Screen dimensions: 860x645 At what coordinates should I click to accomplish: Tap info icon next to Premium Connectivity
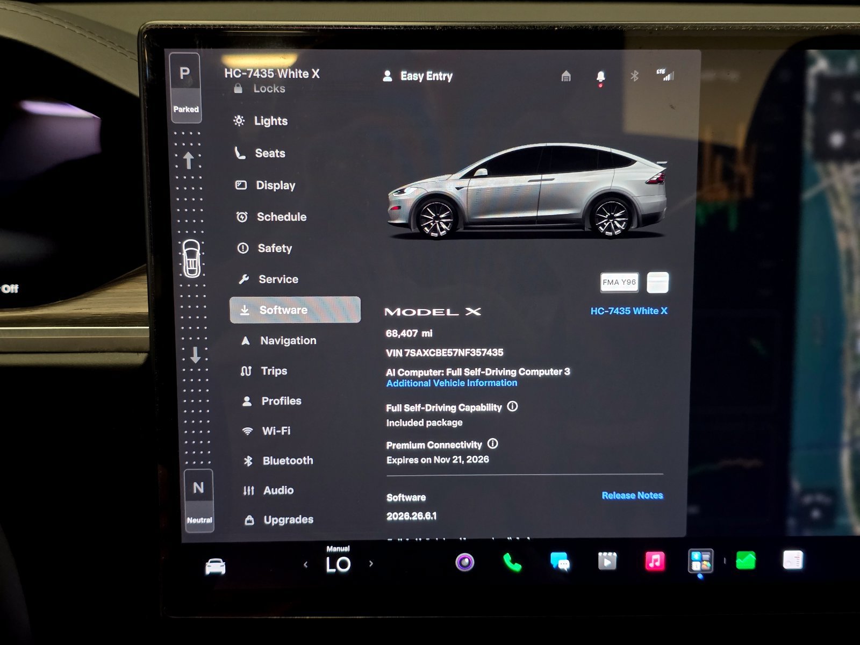pos(493,443)
